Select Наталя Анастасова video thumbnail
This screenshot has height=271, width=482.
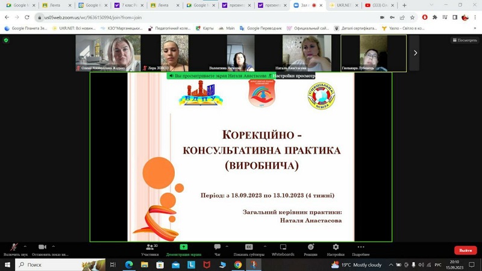pyautogui.click(x=307, y=53)
